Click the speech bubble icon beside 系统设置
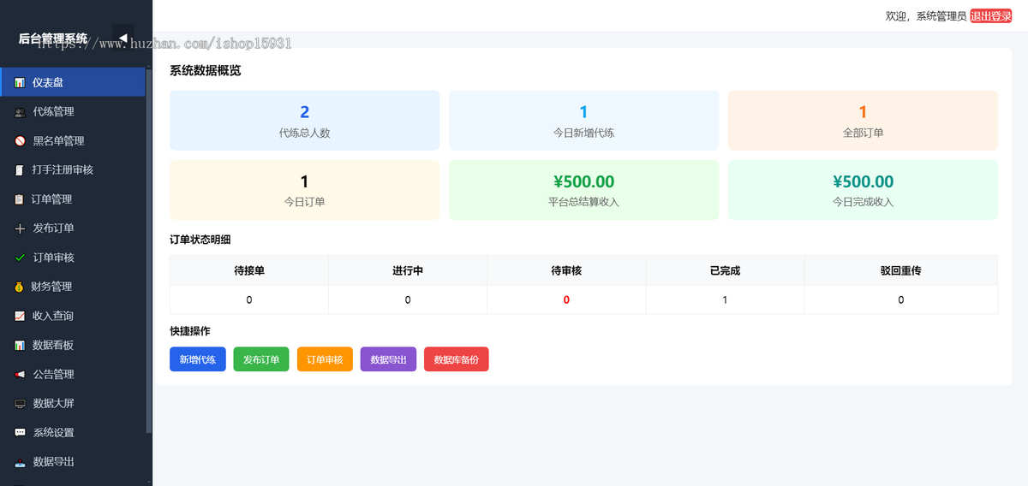The image size is (1028, 486). 20,433
